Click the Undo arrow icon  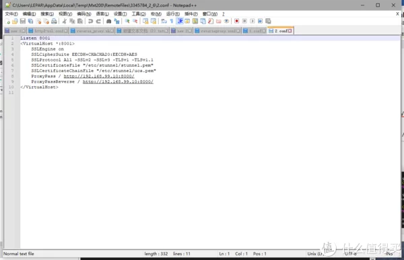coord(90,21)
